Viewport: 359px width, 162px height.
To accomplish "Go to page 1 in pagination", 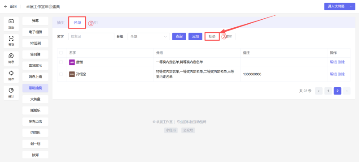I will (328, 91).
